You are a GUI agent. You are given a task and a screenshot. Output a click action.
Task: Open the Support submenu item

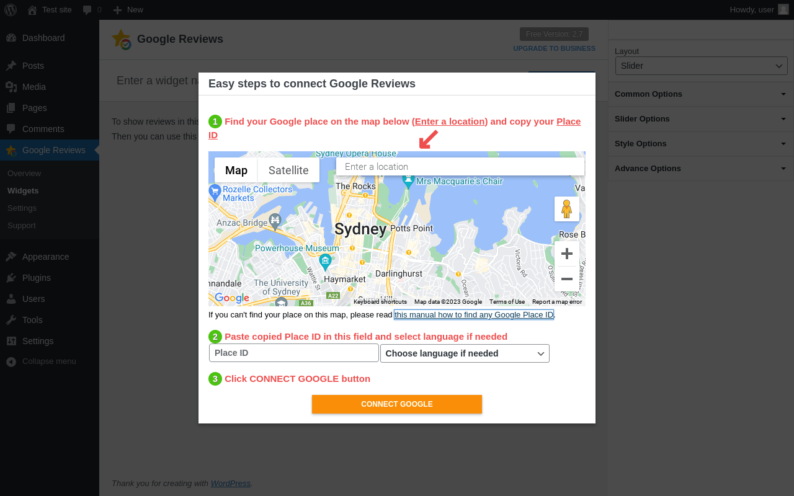pyautogui.click(x=21, y=226)
